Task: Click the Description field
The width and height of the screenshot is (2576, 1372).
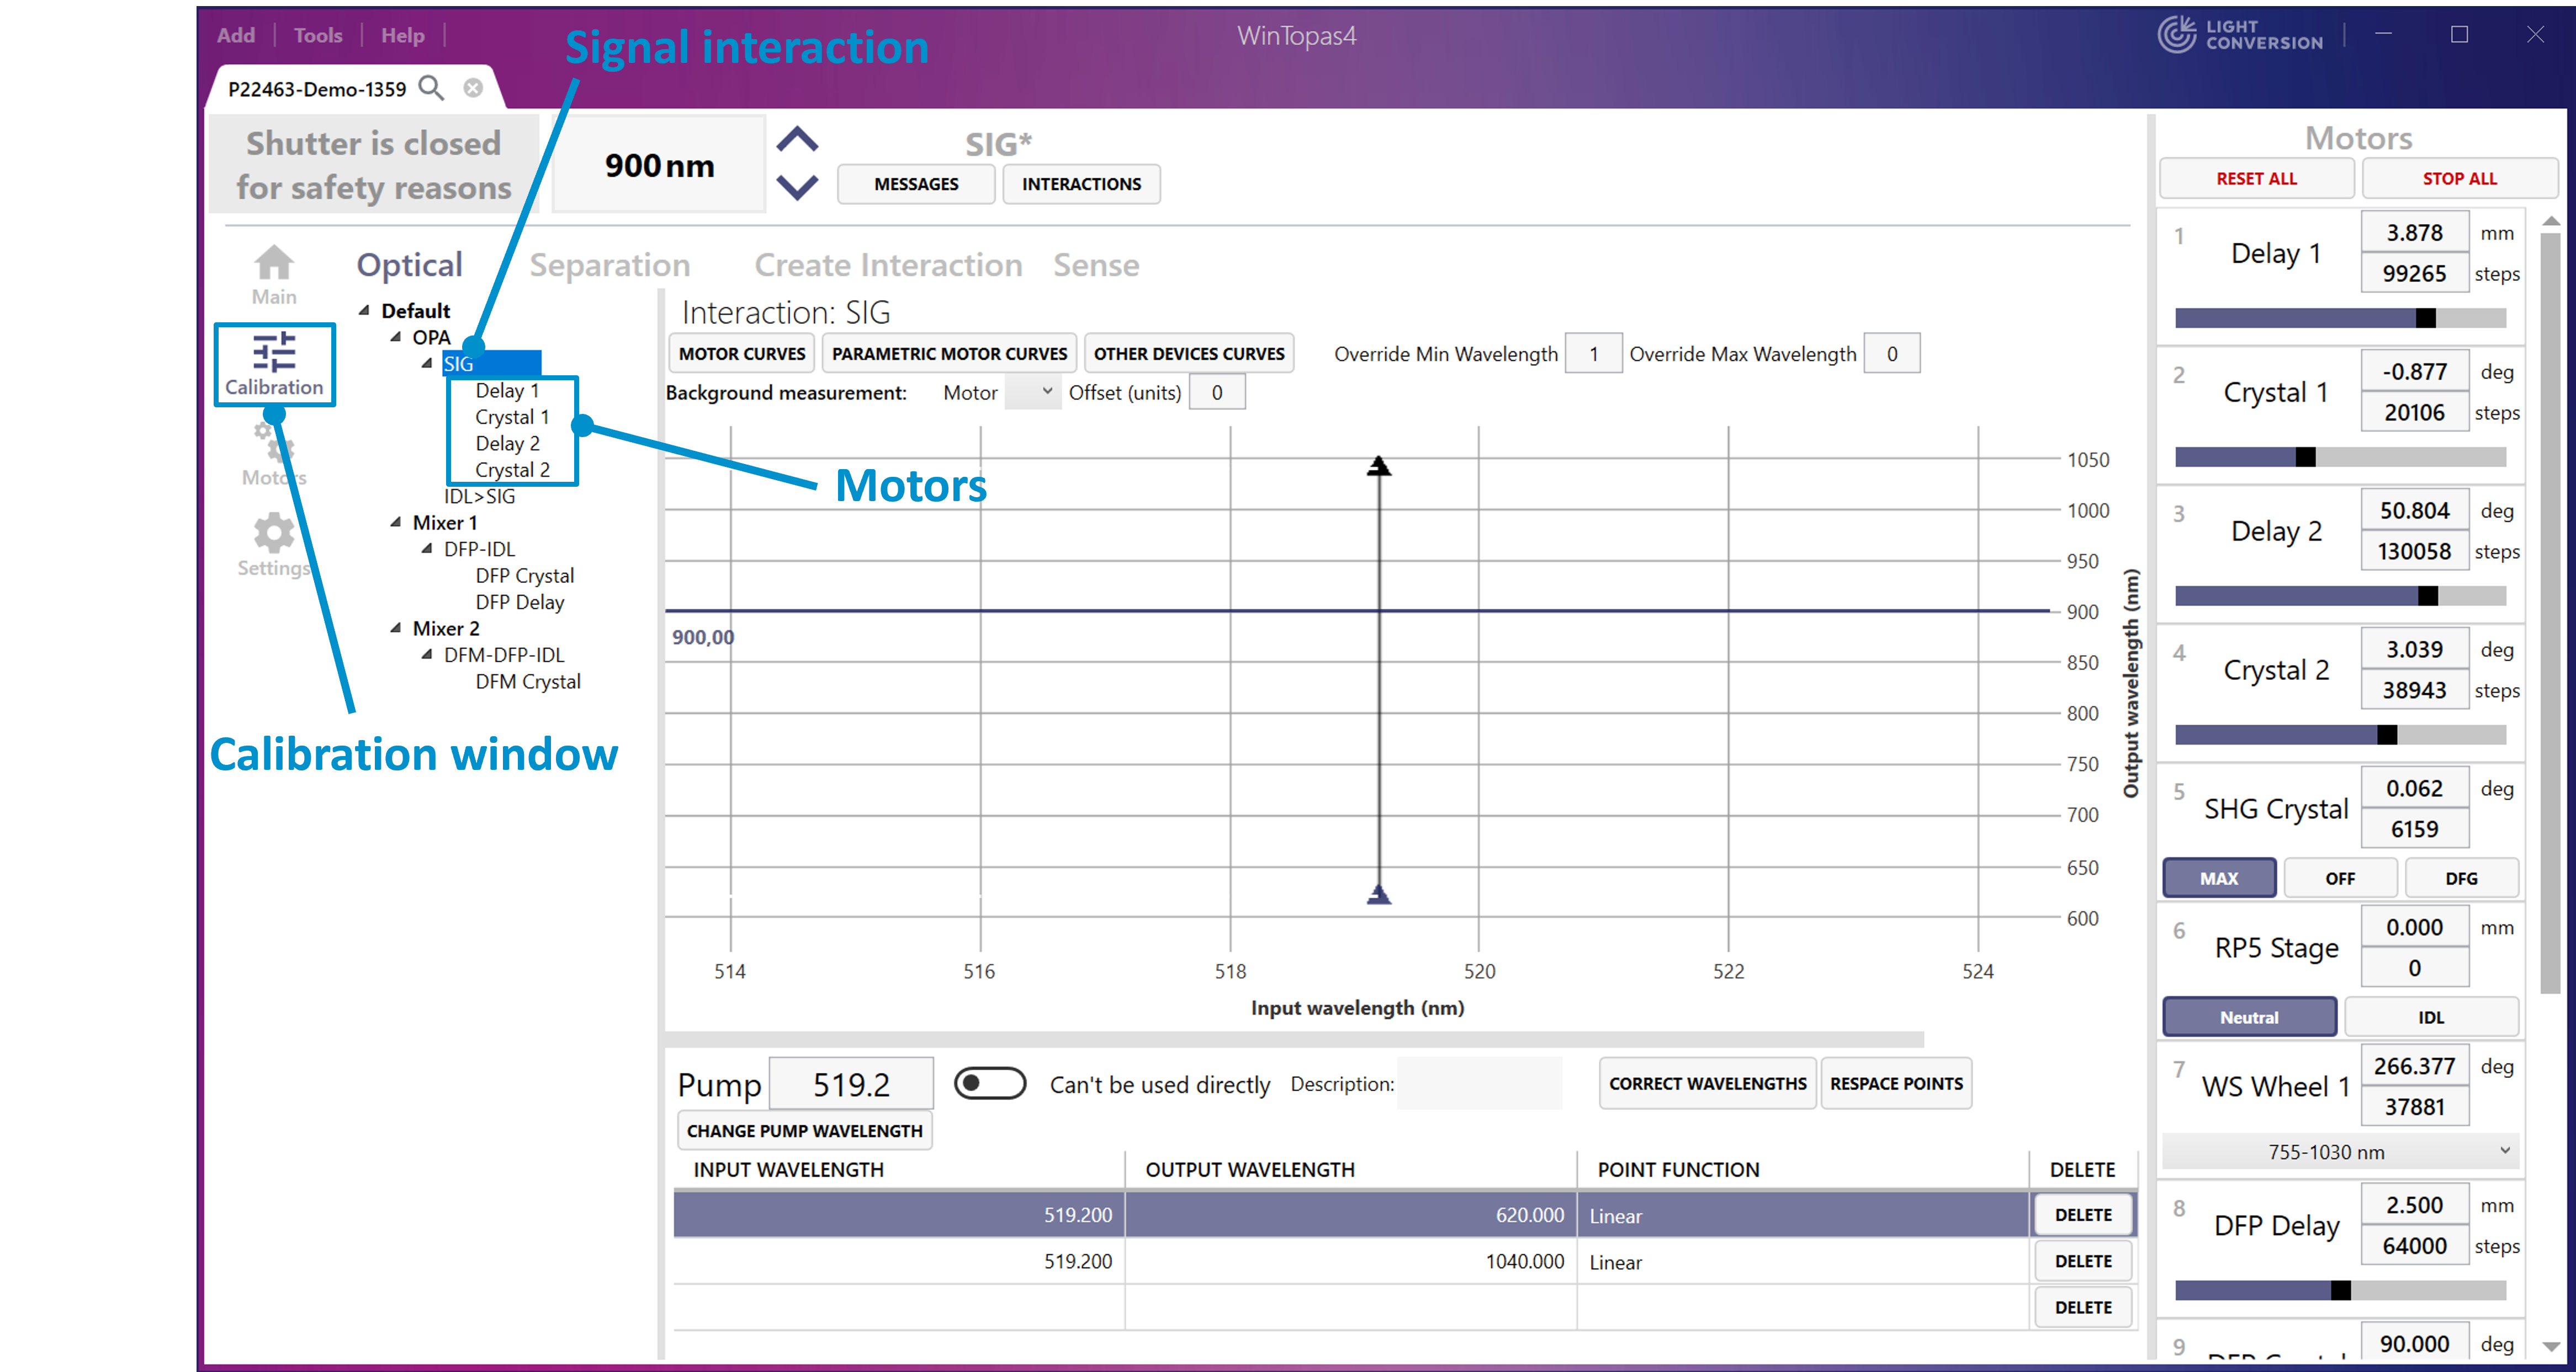Action: click(1479, 1083)
